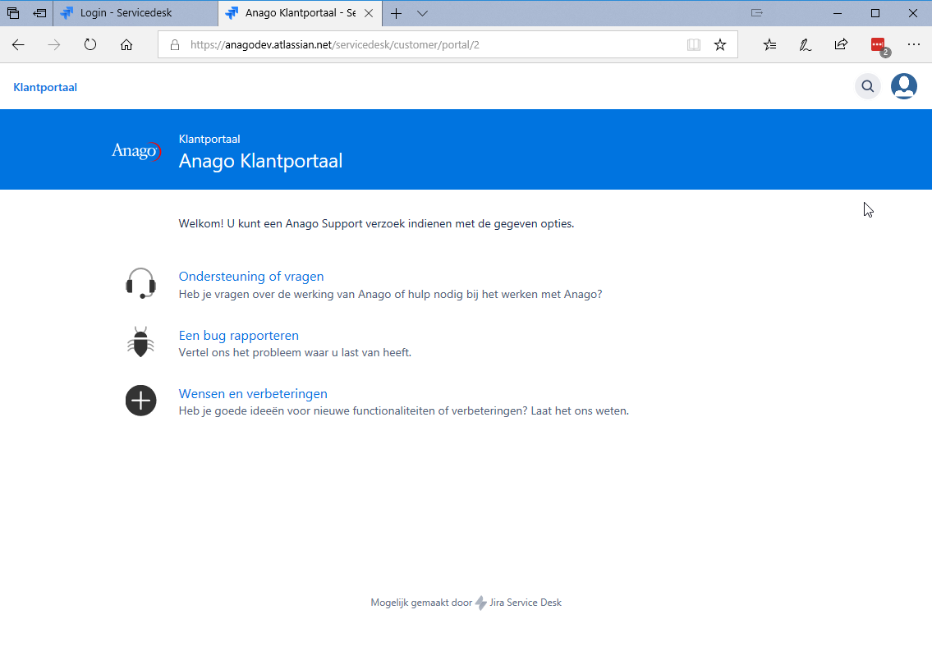Go back to the previous page
932x651 pixels.
pyautogui.click(x=18, y=44)
